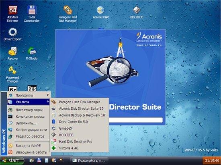Click the GimageX submenu icon

54,128
